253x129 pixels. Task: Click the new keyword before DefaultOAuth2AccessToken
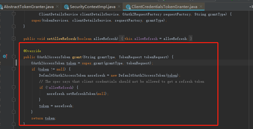tap(114, 75)
